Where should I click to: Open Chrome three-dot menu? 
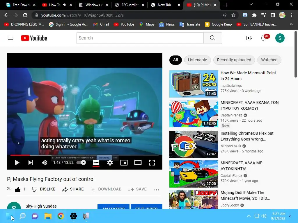292,15
